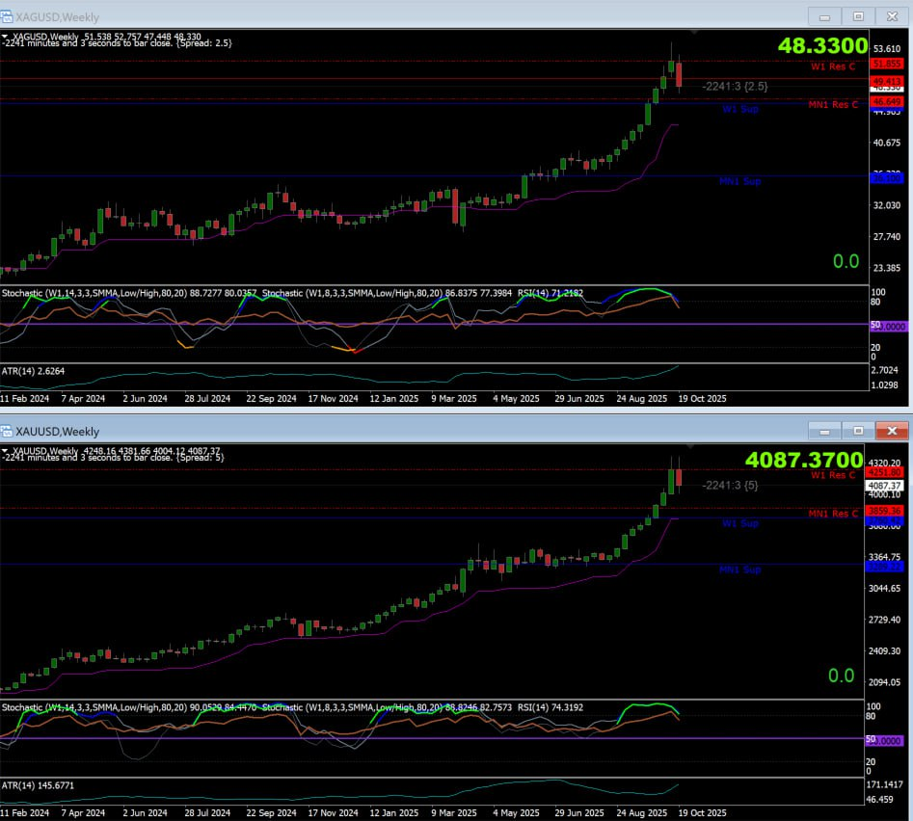
Task: Select the W1 Sup label on the XAUUSD chart
Action: (740, 523)
